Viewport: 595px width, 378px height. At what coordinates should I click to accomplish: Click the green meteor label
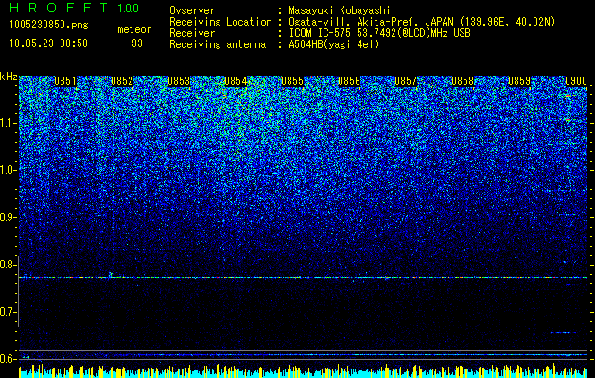[134, 29]
